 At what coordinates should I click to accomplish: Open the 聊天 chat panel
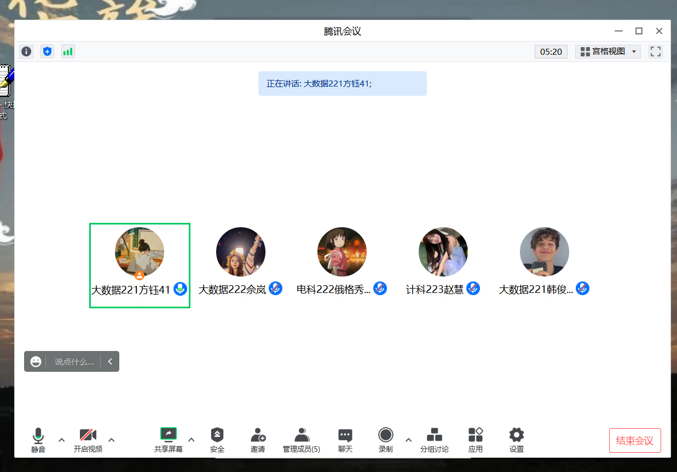(x=345, y=439)
